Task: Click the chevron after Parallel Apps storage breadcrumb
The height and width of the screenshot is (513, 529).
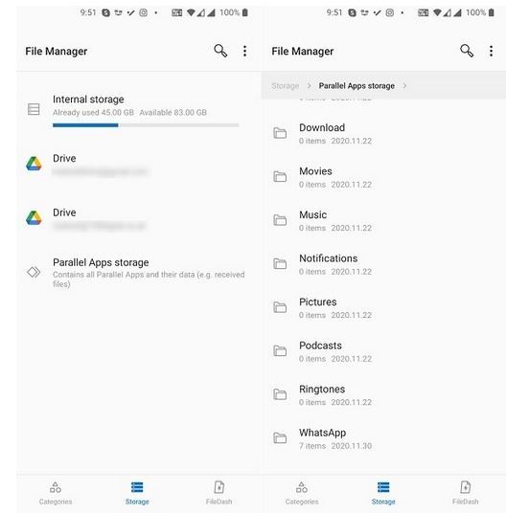Action: click(x=404, y=86)
